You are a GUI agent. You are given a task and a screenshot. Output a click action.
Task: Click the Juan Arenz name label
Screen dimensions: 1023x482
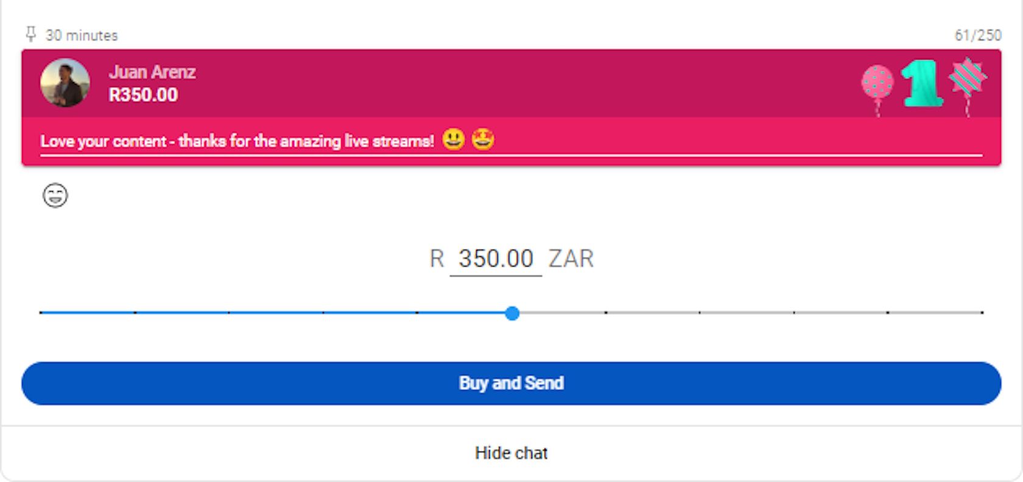[152, 72]
